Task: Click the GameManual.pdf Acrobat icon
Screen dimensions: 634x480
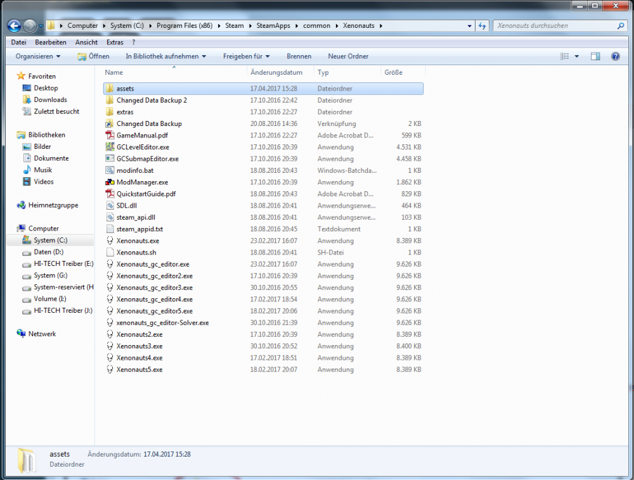Action: 110,136
